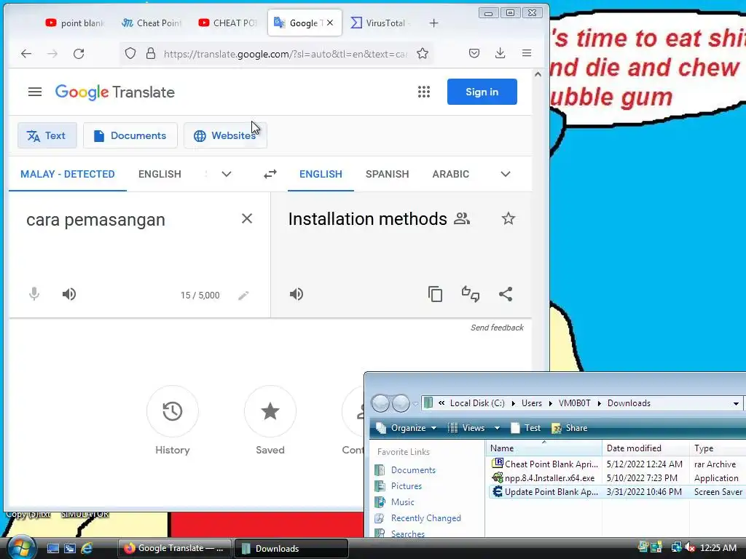The width and height of the screenshot is (746, 559).
Task: Click Send feedback link
Action: (x=497, y=328)
